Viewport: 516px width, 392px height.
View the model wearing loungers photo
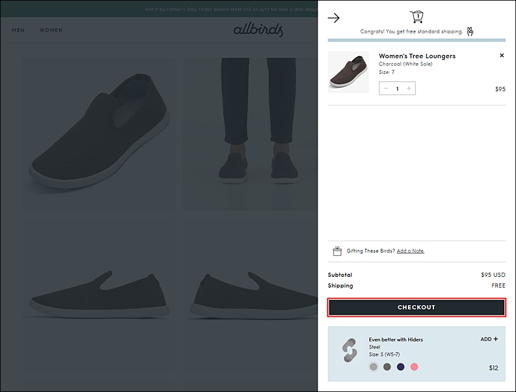pyautogui.click(x=251, y=134)
